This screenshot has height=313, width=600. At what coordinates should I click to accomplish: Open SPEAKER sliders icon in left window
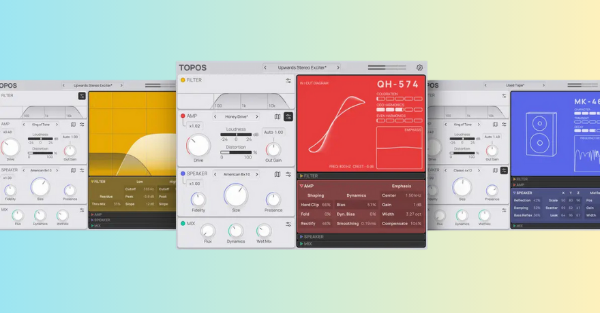[82, 170]
